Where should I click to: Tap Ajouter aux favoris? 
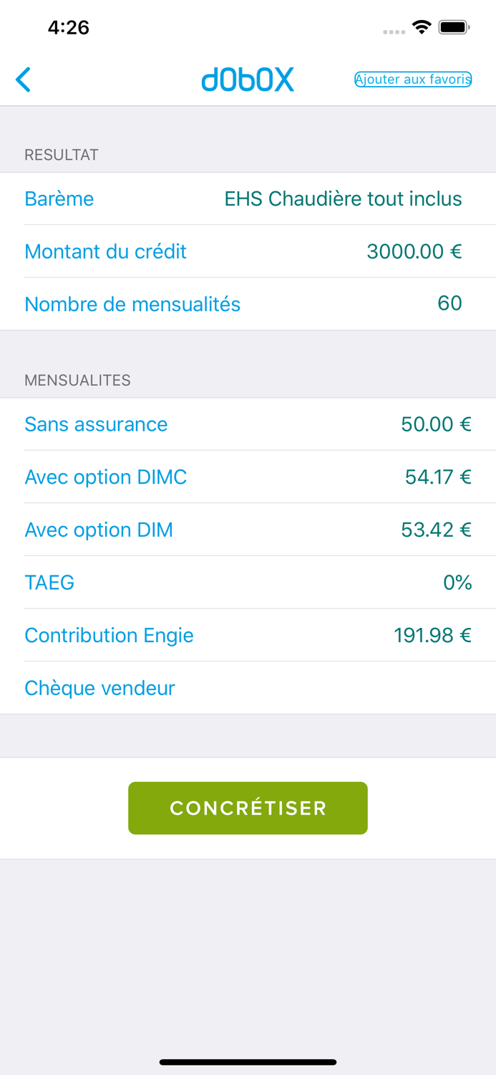coord(412,80)
